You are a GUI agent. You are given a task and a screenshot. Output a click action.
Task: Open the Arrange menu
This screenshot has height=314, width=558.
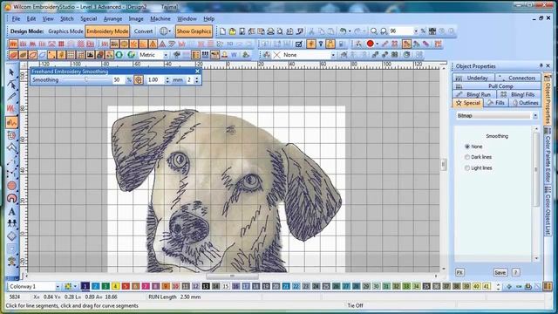(x=112, y=18)
